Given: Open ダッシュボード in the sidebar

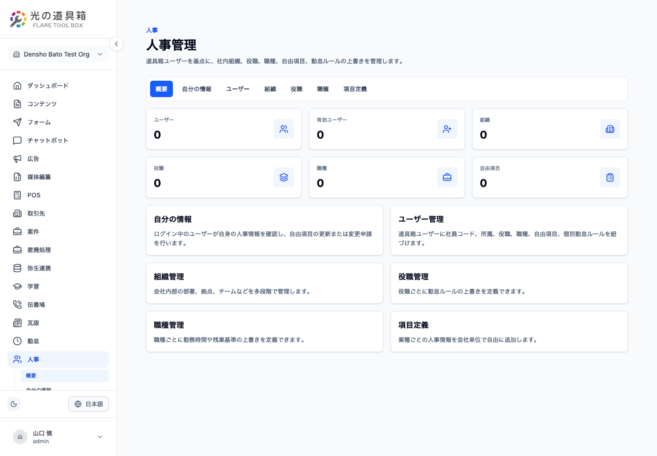Looking at the screenshot, I should pos(58,86).
